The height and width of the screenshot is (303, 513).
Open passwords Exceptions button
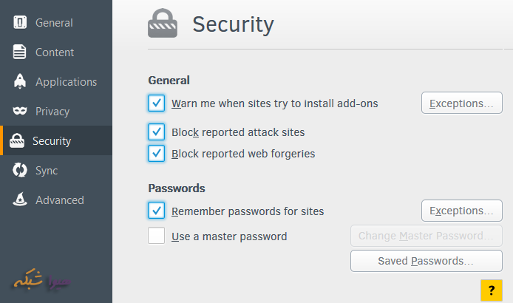(x=461, y=211)
